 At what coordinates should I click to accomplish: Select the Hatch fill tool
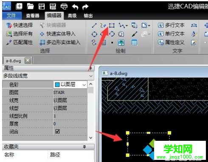tap(104, 42)
